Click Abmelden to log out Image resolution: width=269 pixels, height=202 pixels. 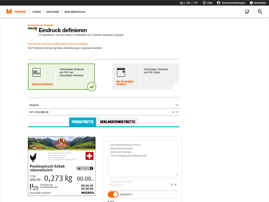coord(260,3)
